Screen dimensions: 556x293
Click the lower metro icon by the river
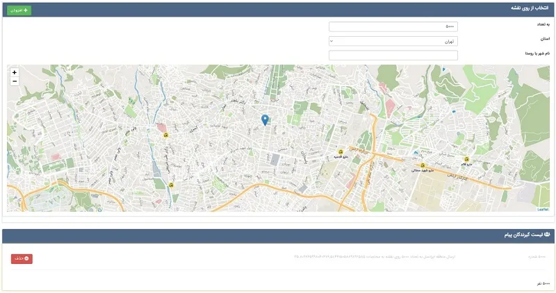171,185
